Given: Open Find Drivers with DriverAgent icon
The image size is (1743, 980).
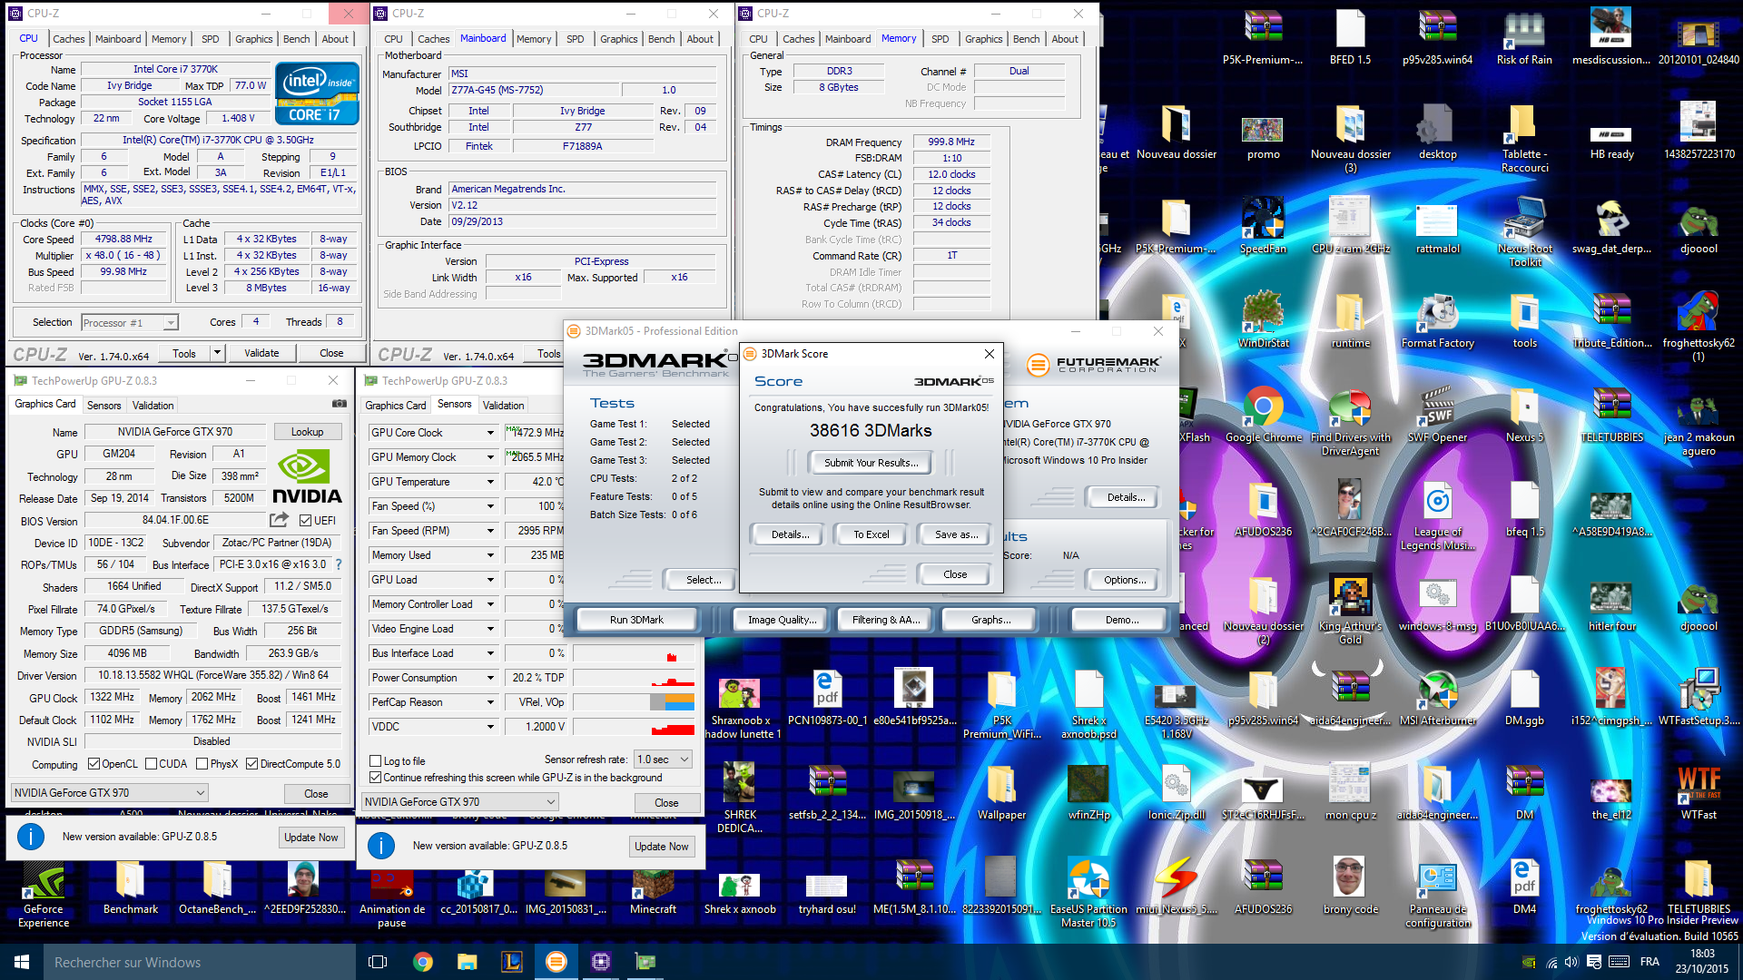Looking at the screenshot, I should [x=1350, y=422].
